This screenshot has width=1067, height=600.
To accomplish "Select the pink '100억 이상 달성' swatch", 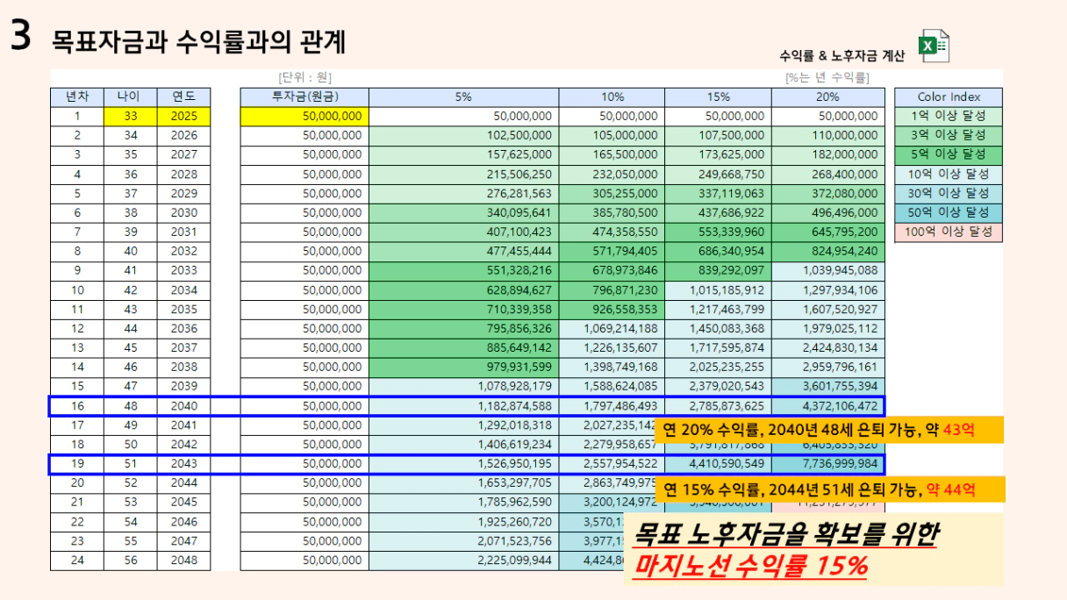I will (948, 232).
